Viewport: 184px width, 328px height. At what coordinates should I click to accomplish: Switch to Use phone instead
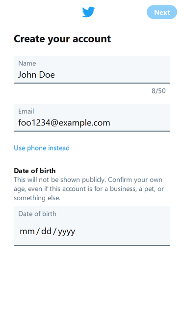[42, 148]
